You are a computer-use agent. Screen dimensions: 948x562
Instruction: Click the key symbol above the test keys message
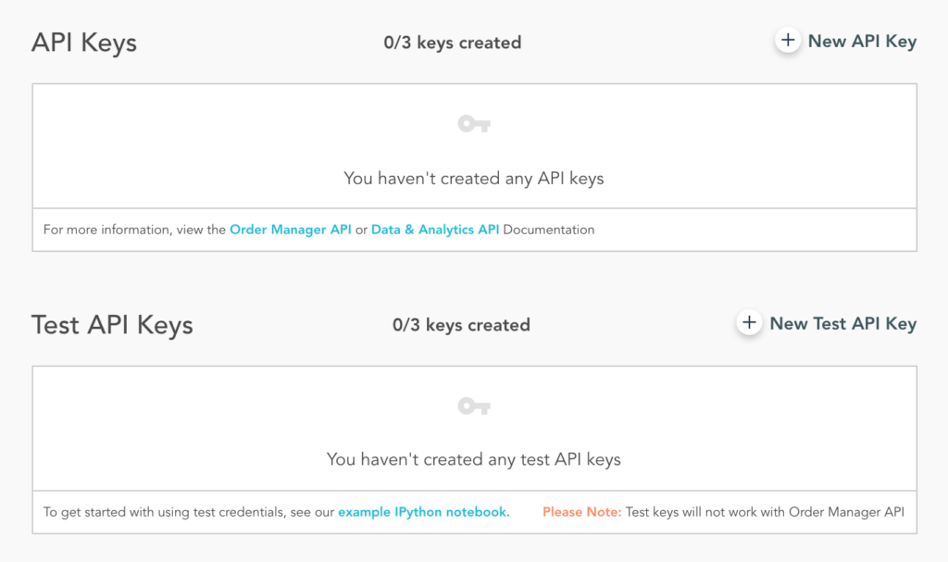click(x=474, y=406)
